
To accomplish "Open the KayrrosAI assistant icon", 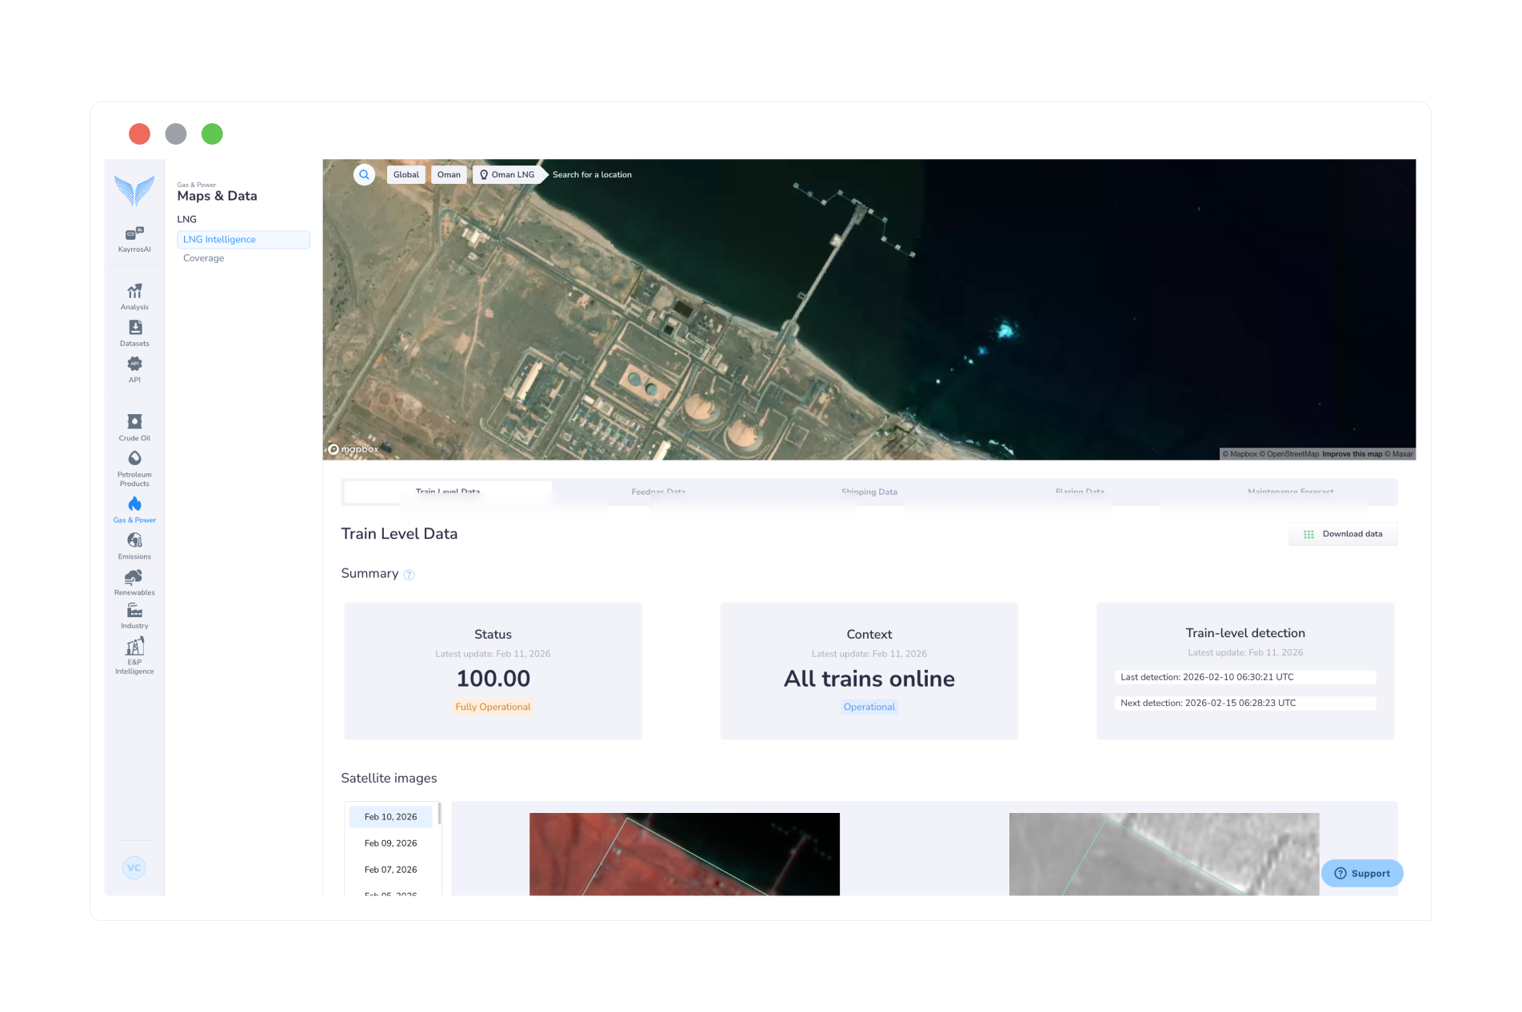I will (134, 234).
